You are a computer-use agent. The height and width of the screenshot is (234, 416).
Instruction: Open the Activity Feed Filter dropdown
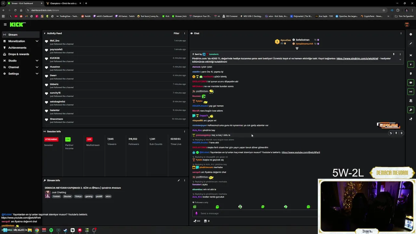tap(176, 33)
